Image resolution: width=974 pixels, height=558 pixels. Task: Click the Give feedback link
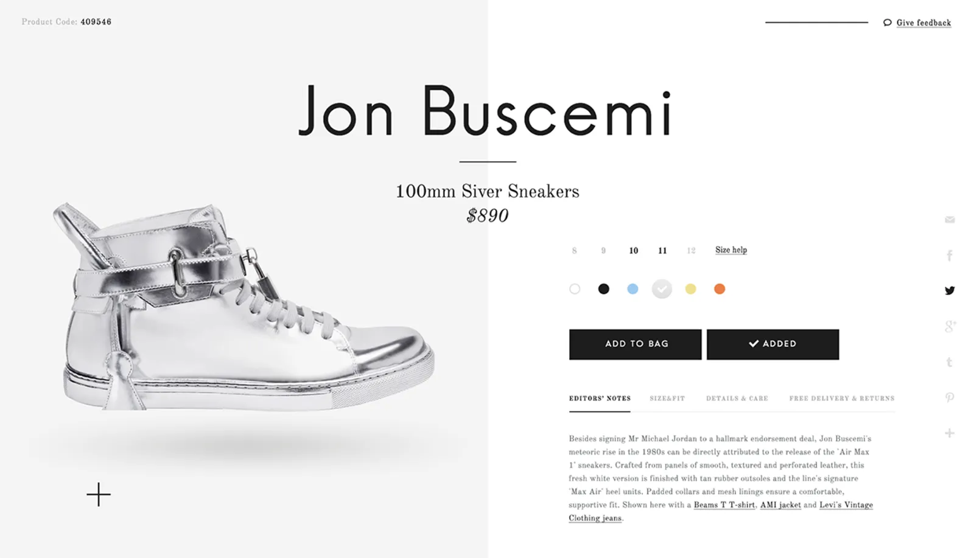(x=923, y=23)
